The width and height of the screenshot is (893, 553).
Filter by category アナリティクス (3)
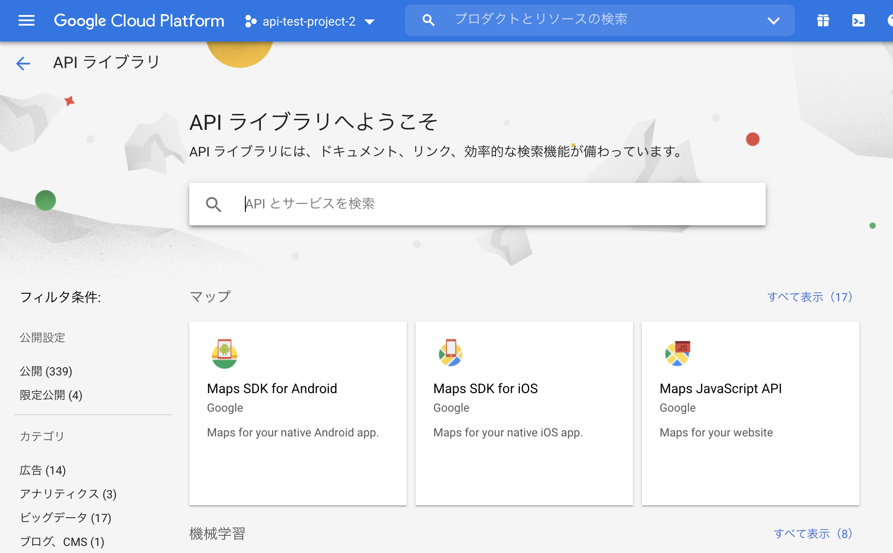tap(68, 494)
